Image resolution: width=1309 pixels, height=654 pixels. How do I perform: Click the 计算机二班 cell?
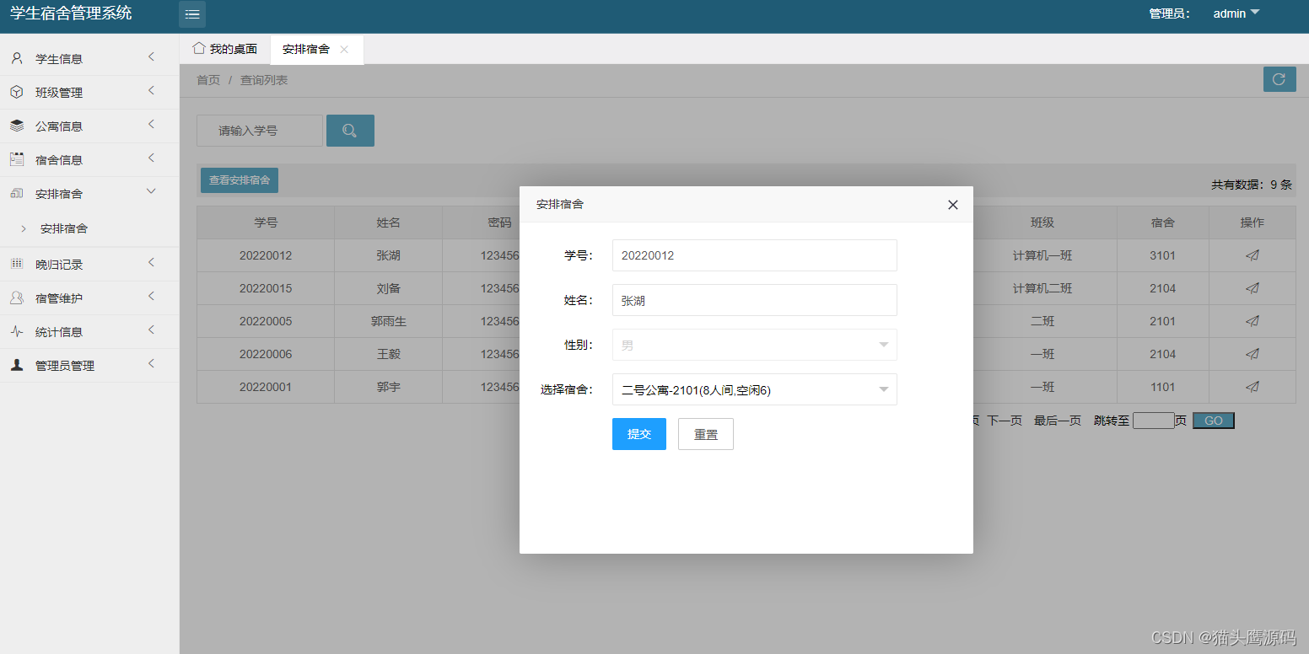[1042, 288]
